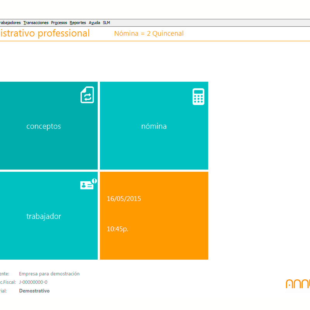
Task: Click the 'professional' title text
Action: [64, 33]
